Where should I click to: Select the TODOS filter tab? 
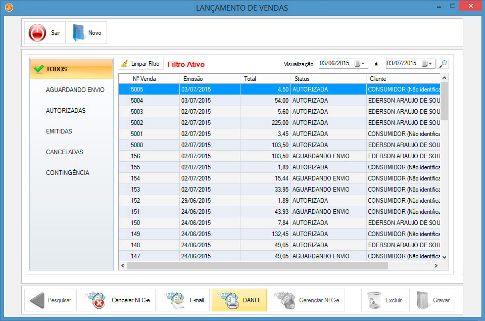click(x=71, y=69)
